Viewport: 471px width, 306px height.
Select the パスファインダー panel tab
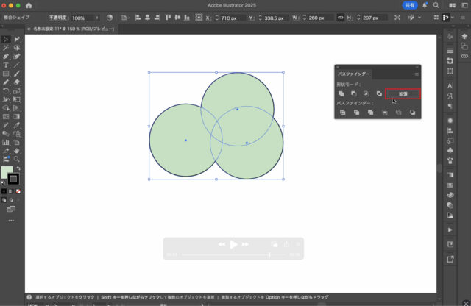coord(353,74)
